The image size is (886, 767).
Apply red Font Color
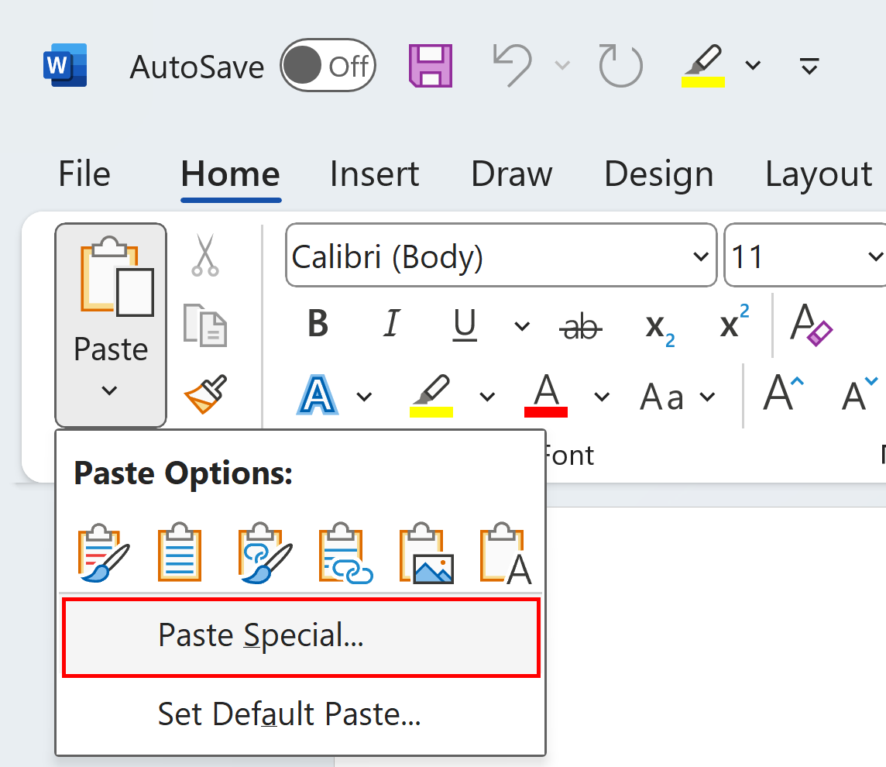546,395
